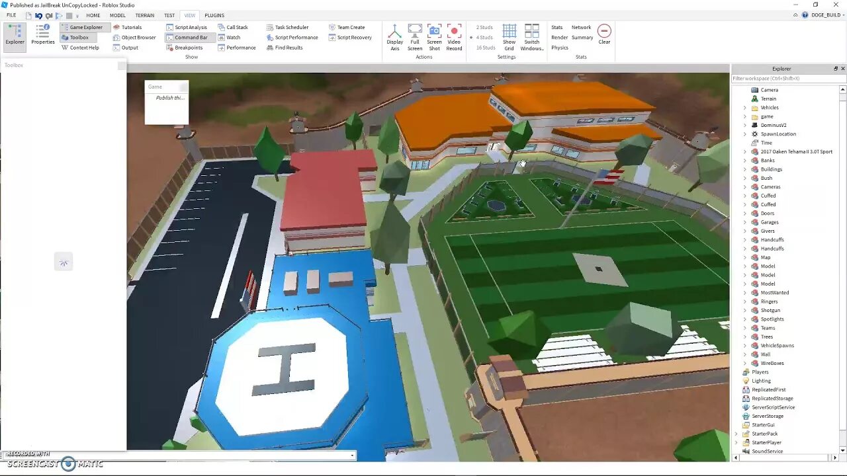Open the Object Browser
Image resolution: width=847 pixels, height=476 pixels.
134,38
